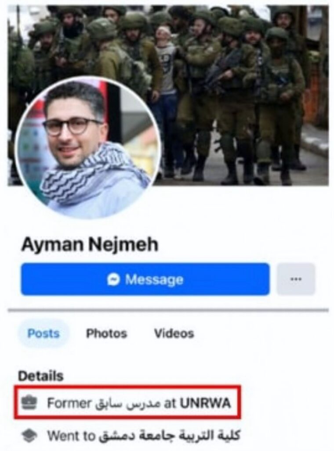Open the three-dots more options button
The height and width of the screenshot is (451, 334).
tap(296, 279)
